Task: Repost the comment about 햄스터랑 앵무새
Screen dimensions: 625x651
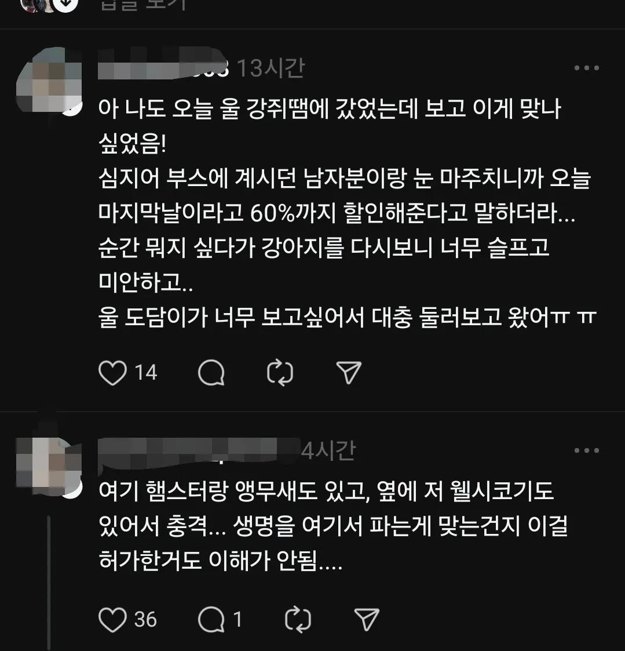Action: [298, 620]
